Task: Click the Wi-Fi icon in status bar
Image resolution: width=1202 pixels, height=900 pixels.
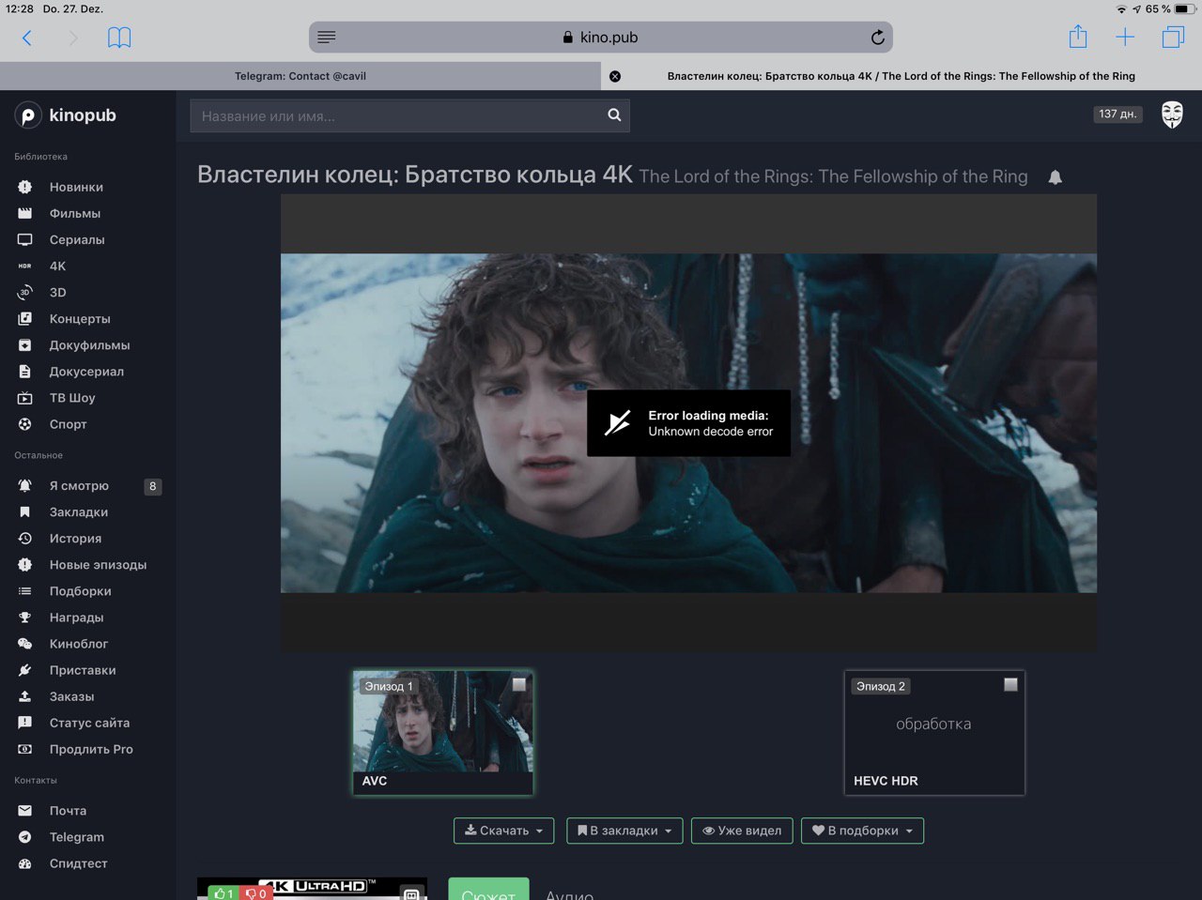Action: pyautogui.click(x=1121, y=8)
